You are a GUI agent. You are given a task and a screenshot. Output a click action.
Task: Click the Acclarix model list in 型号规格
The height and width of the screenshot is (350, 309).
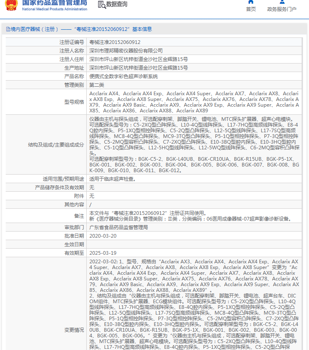(194, 102)
